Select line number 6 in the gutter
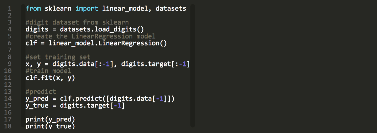The height and width of the screenshot is (133, 377). (x=10, y=43)
